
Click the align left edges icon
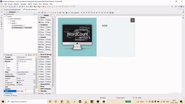coord(84,13)
